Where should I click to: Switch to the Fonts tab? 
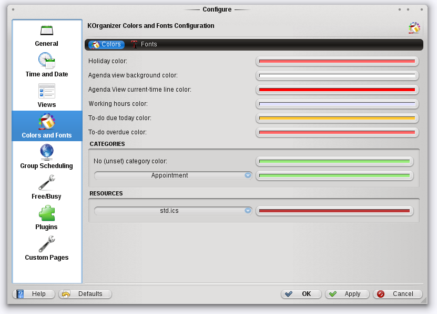tap(144, 44)
